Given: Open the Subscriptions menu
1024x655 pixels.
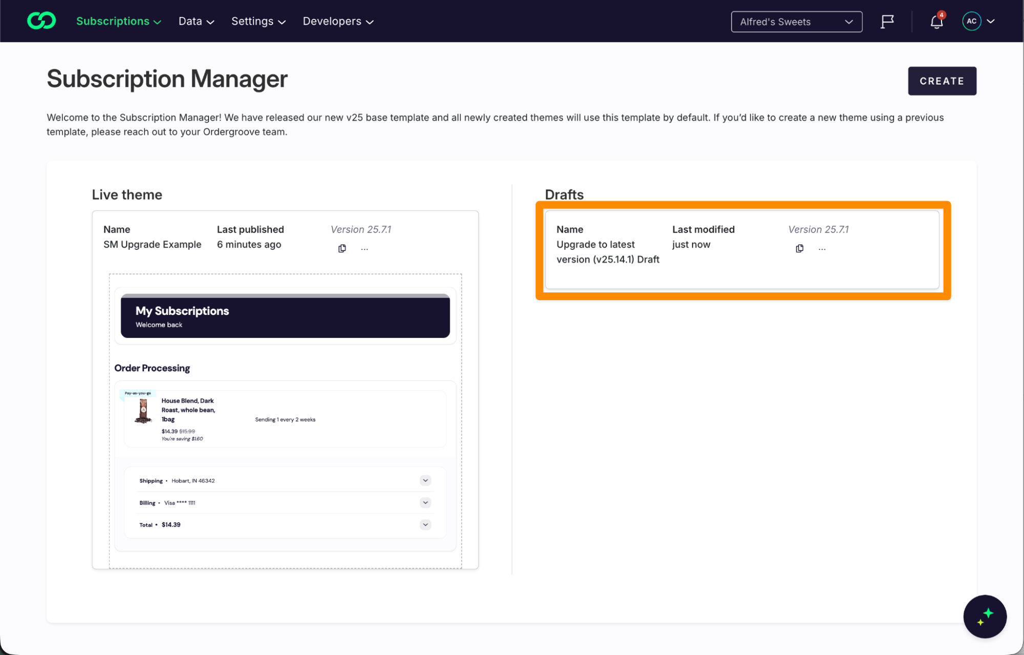Looking at the screenshot, I should (x=118, y=22).
